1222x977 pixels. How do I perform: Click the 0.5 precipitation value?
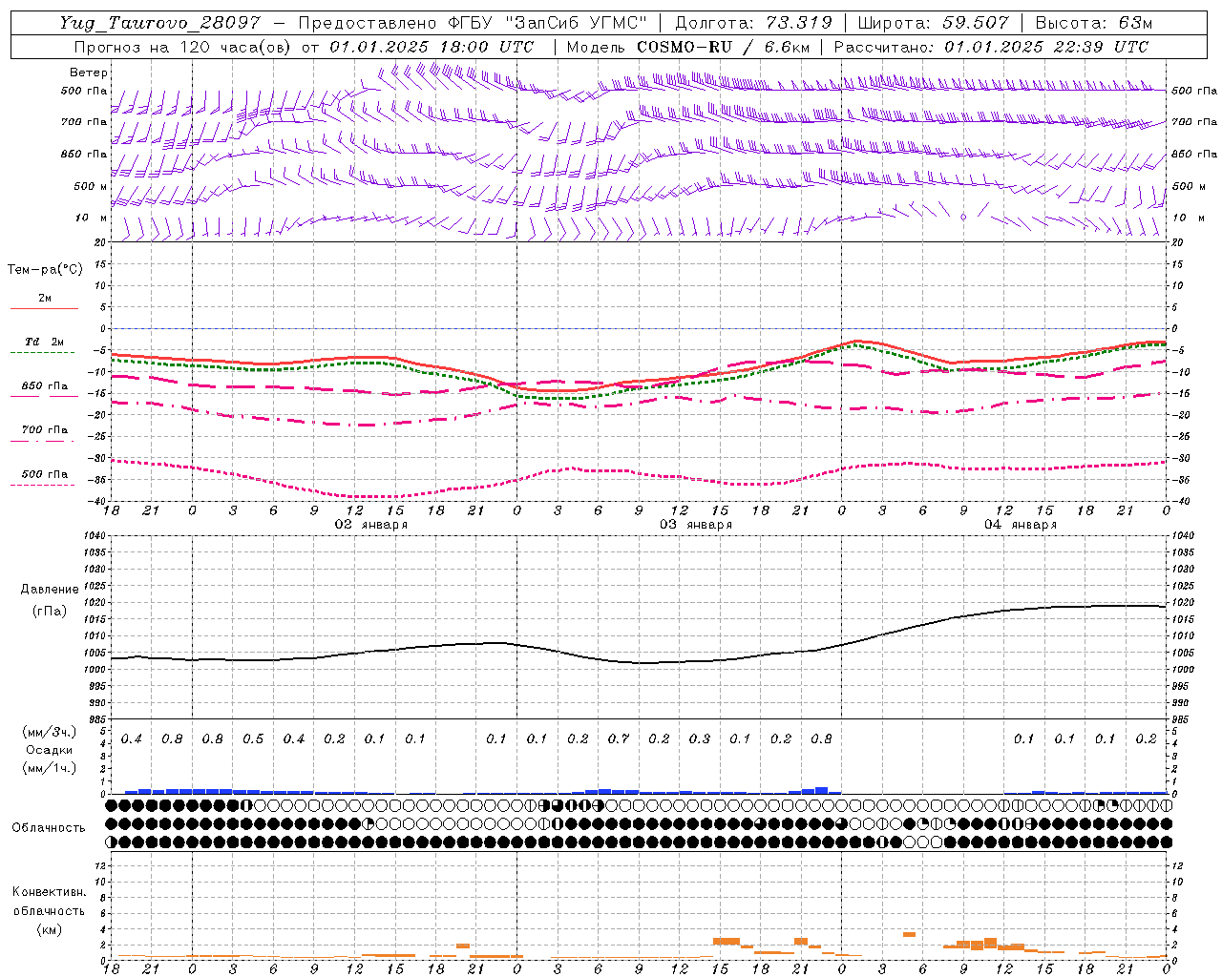(x=253, y=739)
